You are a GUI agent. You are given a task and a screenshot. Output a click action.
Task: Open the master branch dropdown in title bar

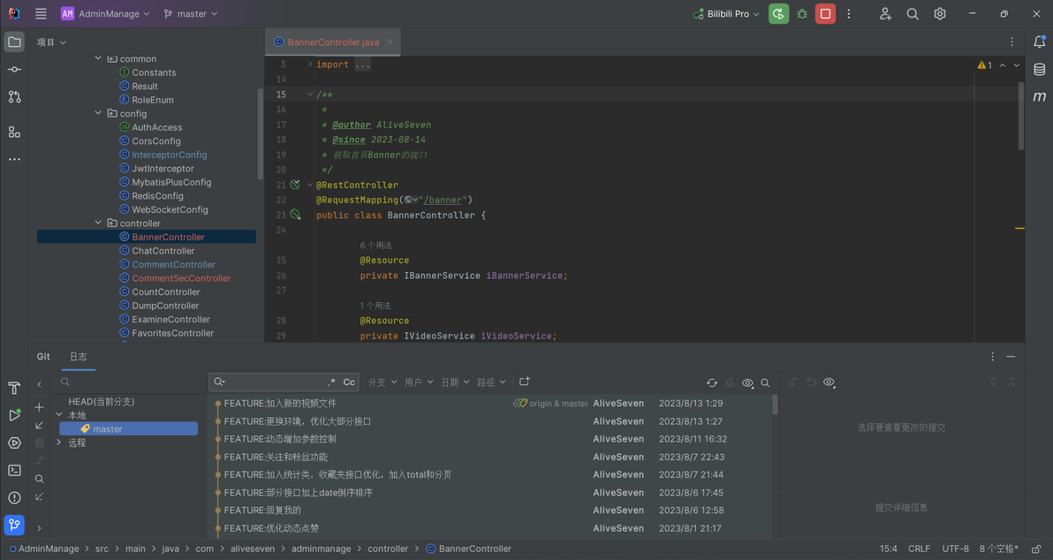pos(191,14)
